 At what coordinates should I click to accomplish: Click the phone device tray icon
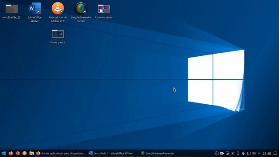(238, 153)
